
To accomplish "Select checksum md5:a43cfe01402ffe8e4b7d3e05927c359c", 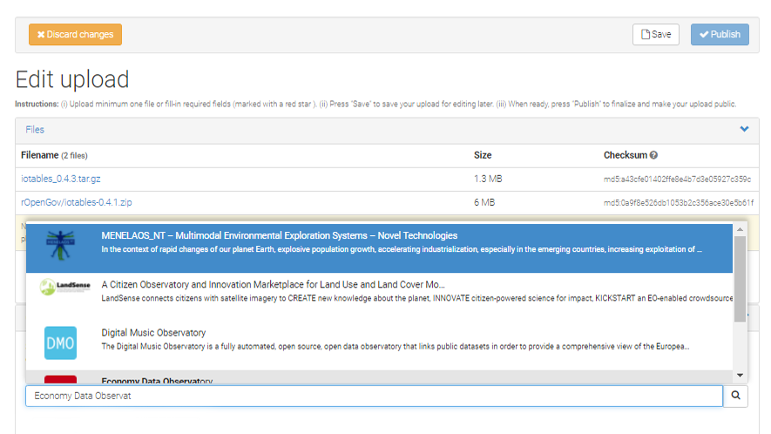I will tap(677, 180).
